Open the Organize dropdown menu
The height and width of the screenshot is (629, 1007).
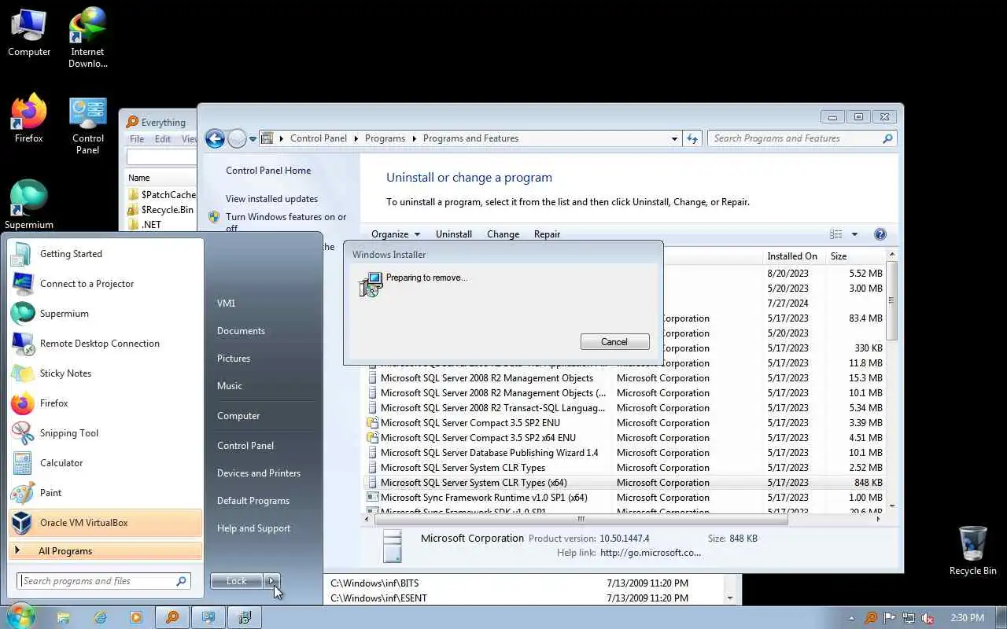(x=396, y=234)
